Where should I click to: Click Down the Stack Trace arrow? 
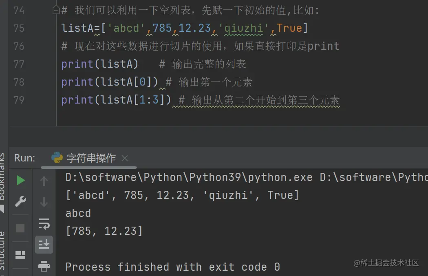(44, 202)
